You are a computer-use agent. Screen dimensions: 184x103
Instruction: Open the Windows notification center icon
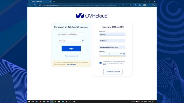[x=153, y=102]
